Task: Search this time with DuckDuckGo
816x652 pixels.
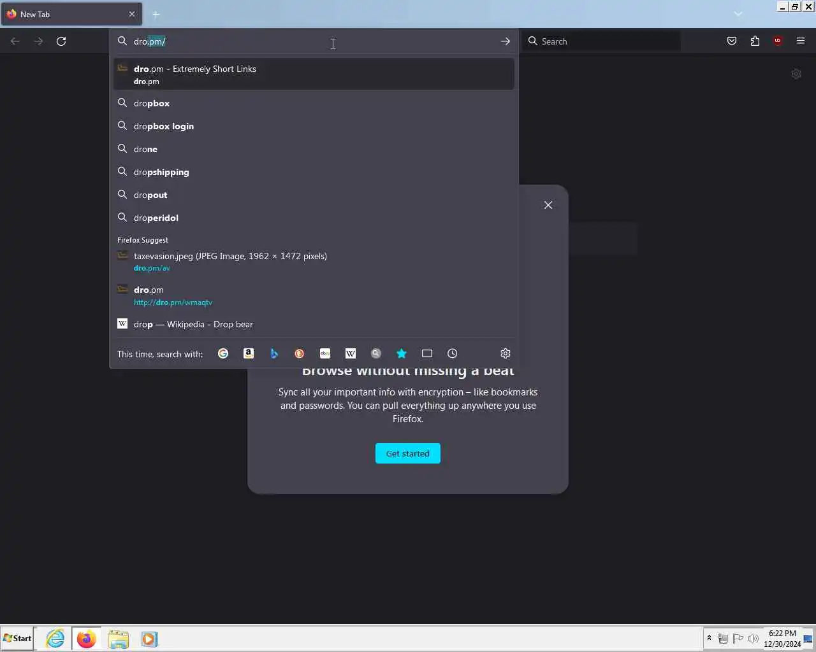Action: click(300, 353)
